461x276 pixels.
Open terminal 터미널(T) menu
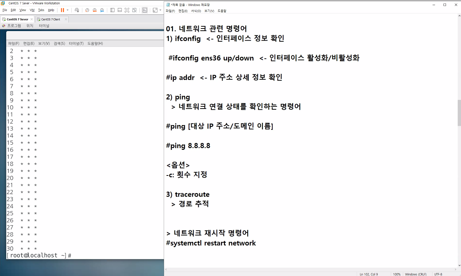pos(76,44)
